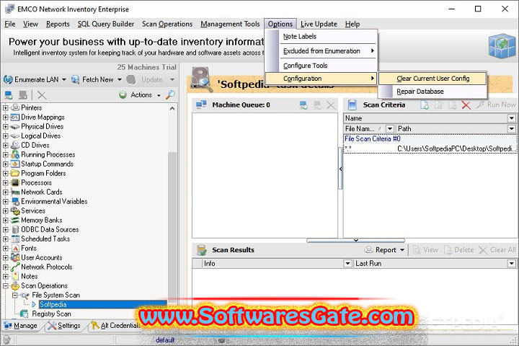519x346 pixels.
Task: Open the Last Run column dropdown
Action: coord(511,264)
